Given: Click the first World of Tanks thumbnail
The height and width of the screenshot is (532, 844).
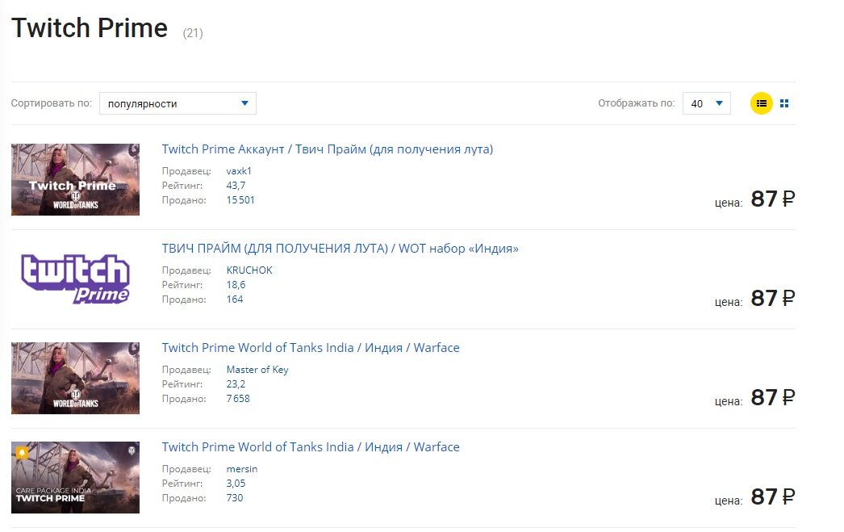Looking at the screenshot, I should pyautogui.click(x=75, y=179).
